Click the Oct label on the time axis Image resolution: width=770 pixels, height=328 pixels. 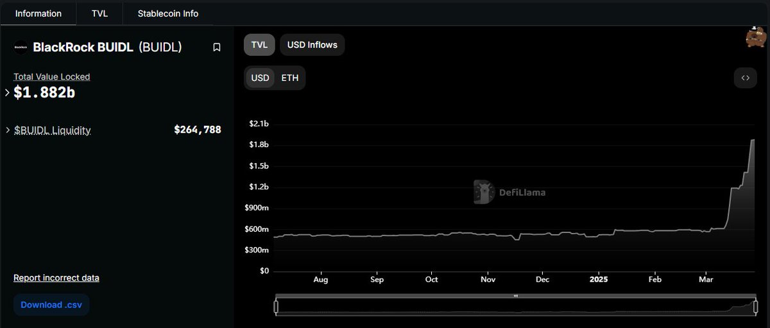point(431,279)
